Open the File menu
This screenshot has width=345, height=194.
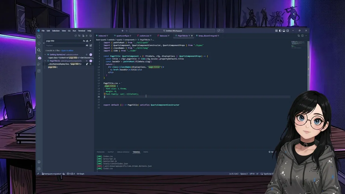pyautogui.click(x=43, y=31)
